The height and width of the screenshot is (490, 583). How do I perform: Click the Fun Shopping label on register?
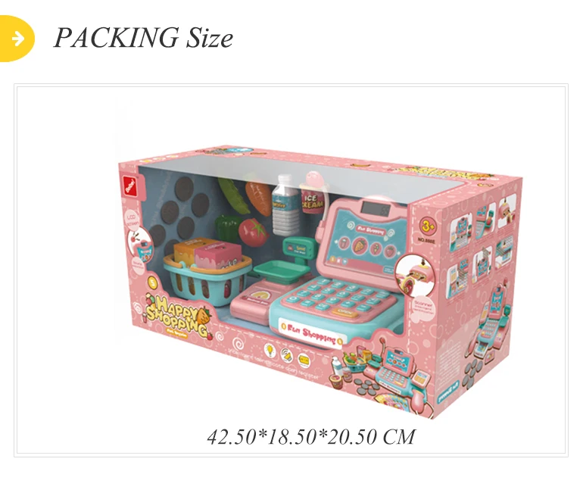click(x=312, y=333)
